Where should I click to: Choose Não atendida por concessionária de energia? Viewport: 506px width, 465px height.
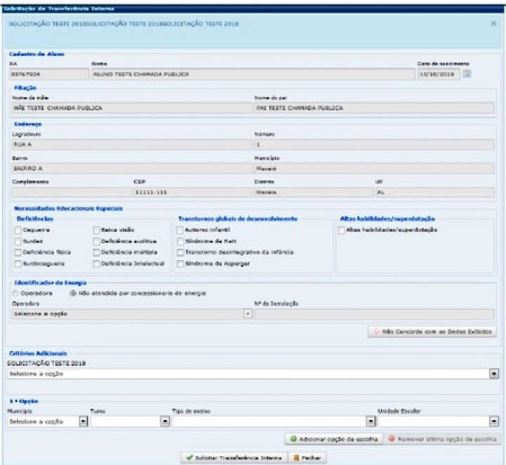[x=72, y=294]
